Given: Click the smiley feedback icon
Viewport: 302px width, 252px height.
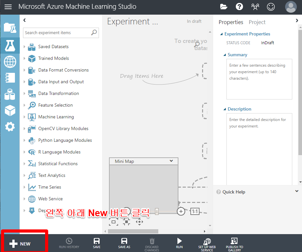Looking at the screenshot, I should click(x=271, y=7).
